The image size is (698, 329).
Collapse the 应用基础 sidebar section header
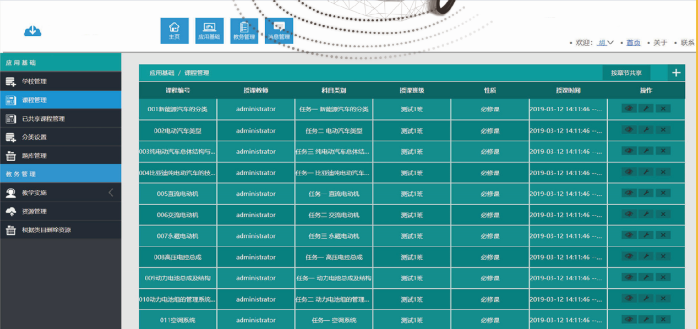pos(61,63)
